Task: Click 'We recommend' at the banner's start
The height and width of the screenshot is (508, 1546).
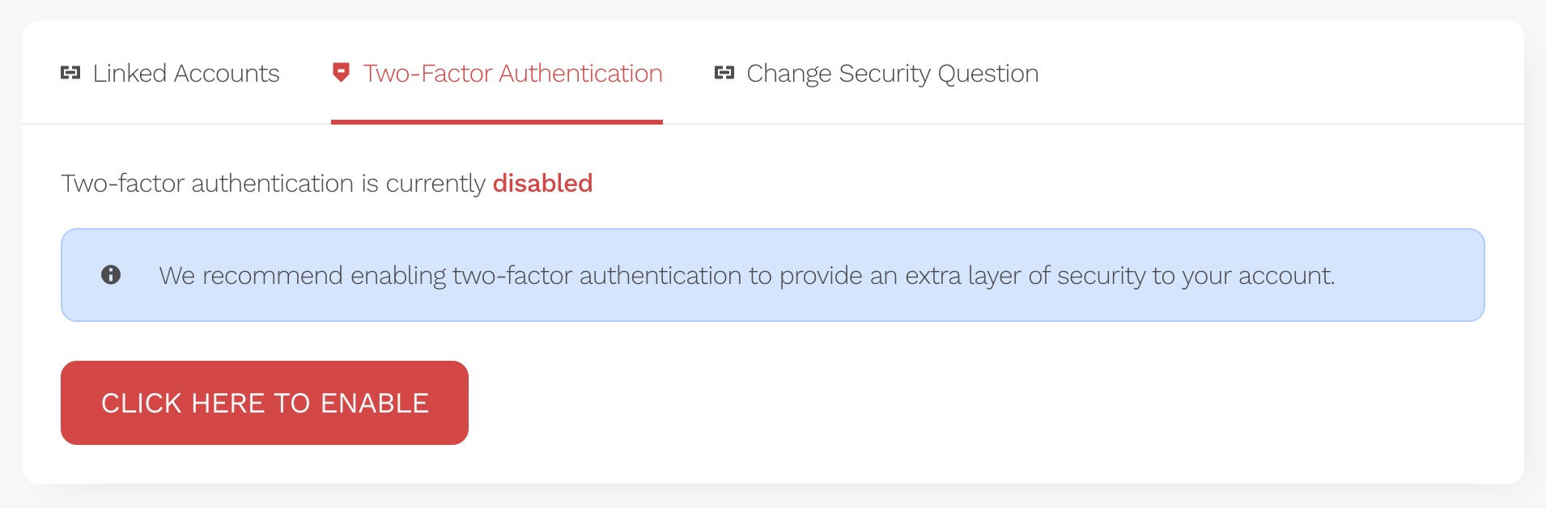Action: click(x=251, y=276)
